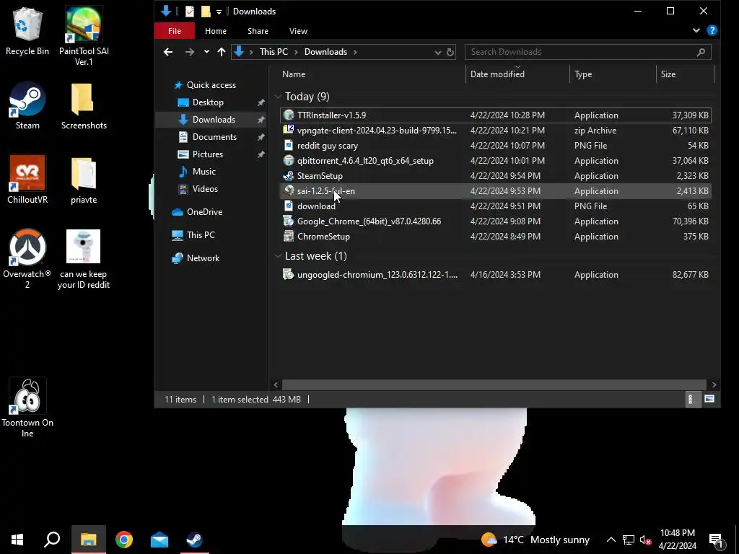Image resolution: width=739 pixels, height=554 pixels.
Task: Show hidden system tray icons
Action: click(611, 540)
